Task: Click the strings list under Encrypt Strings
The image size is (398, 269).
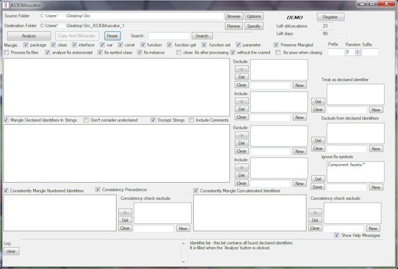Action: [117, 153]
